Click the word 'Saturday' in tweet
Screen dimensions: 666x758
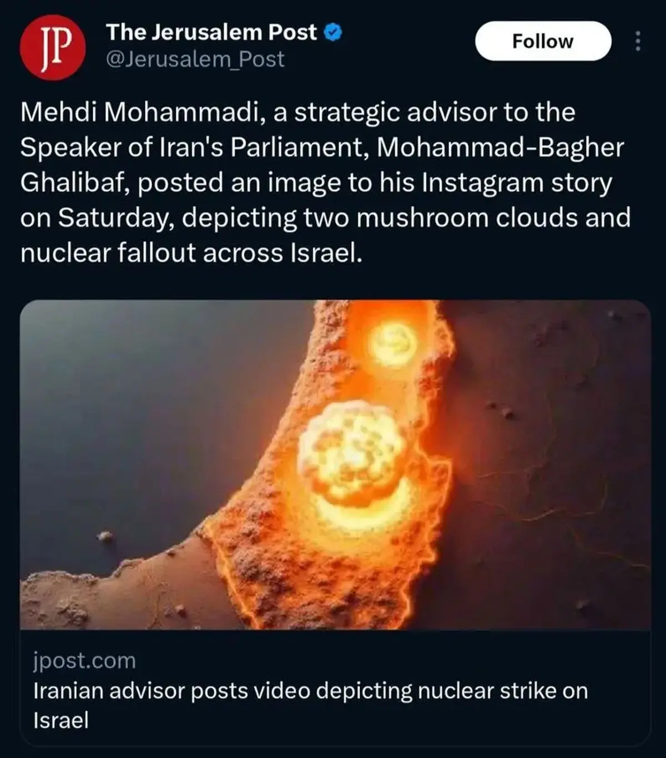[115, 218]
